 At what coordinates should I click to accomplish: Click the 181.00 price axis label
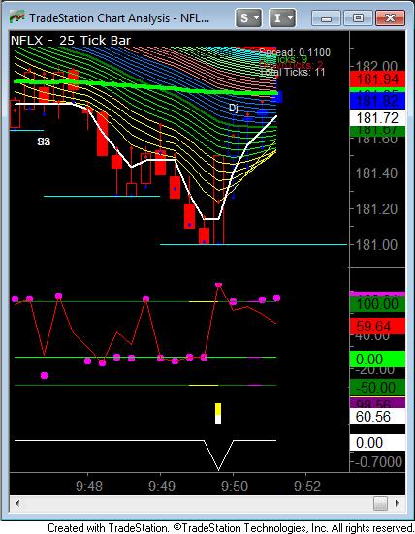point(376,244)
